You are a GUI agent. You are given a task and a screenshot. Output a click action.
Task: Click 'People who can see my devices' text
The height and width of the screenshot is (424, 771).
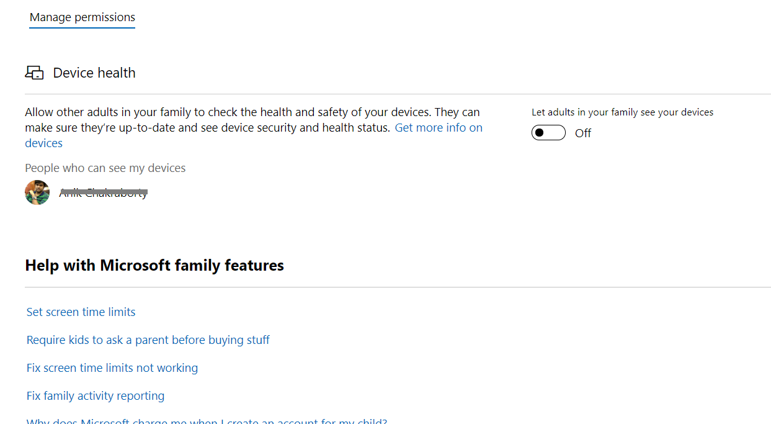tap(105, 168)
